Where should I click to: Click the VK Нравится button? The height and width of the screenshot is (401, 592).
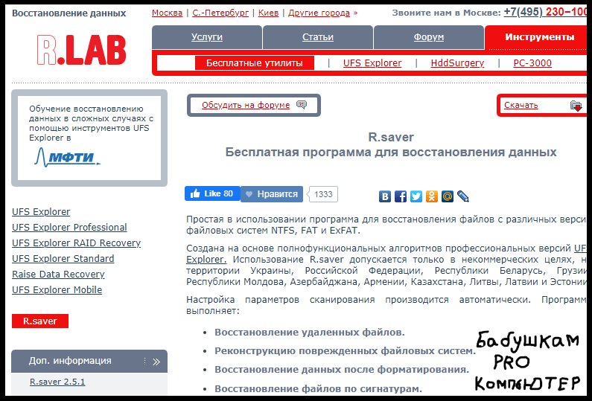tap(272, 194)
